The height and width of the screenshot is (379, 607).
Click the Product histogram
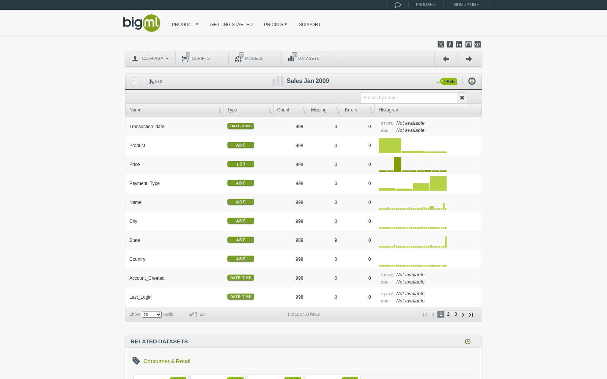413,146
